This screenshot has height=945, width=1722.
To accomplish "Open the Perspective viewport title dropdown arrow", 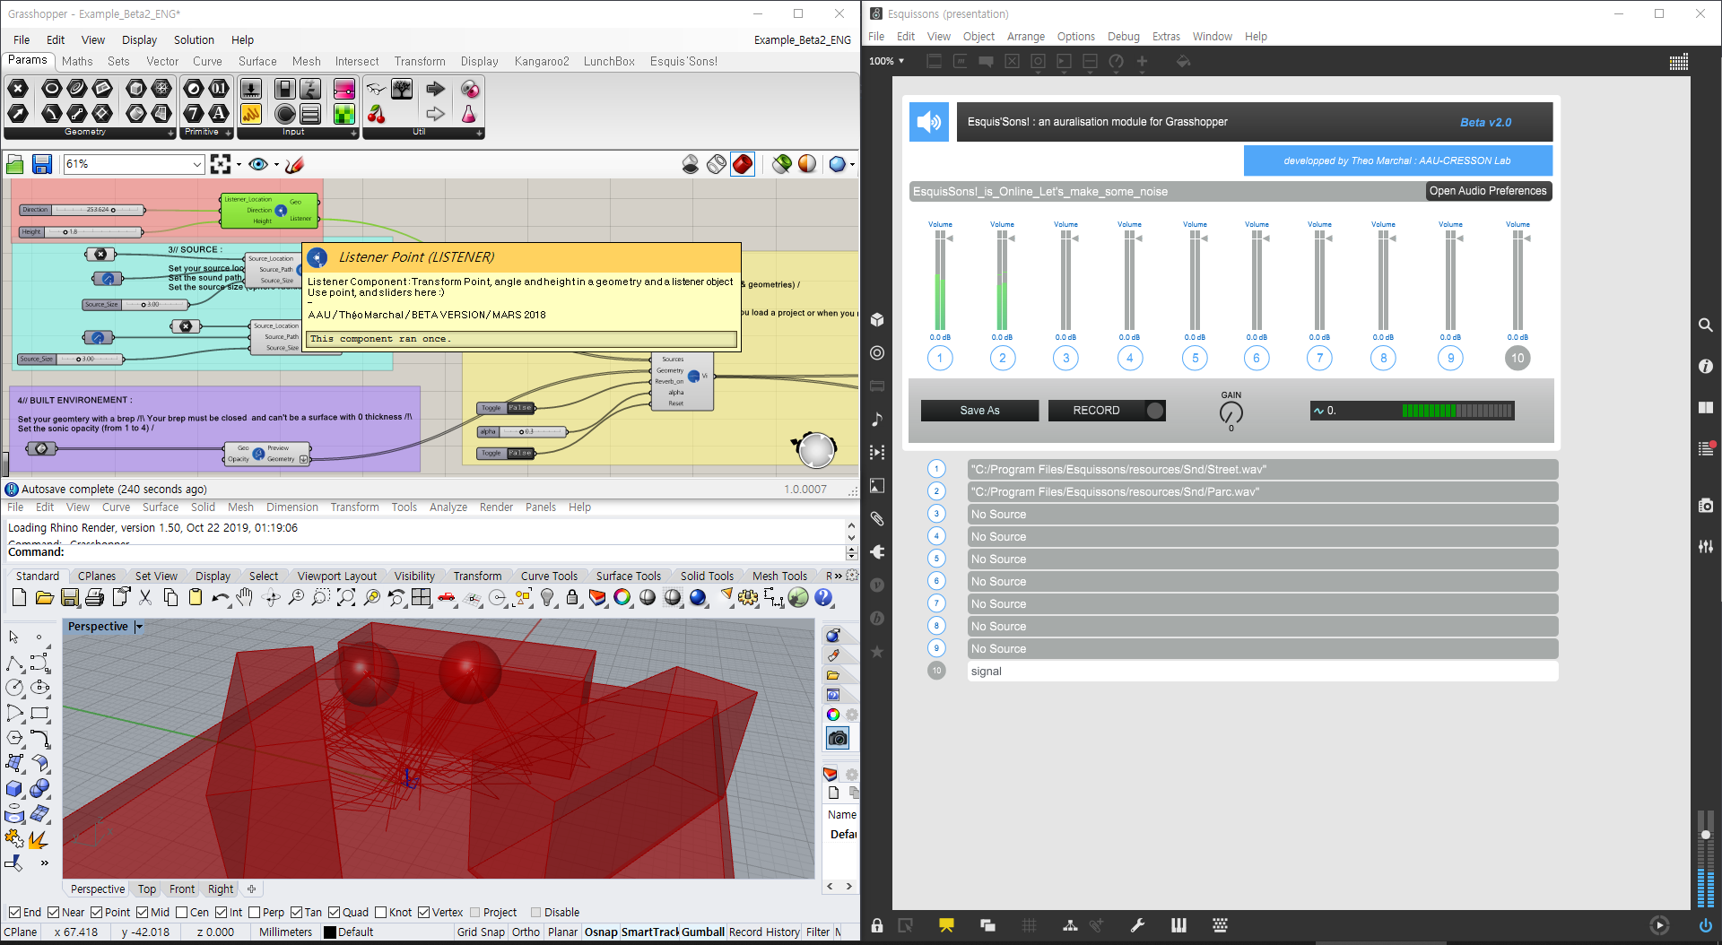I will pos(139,627).
